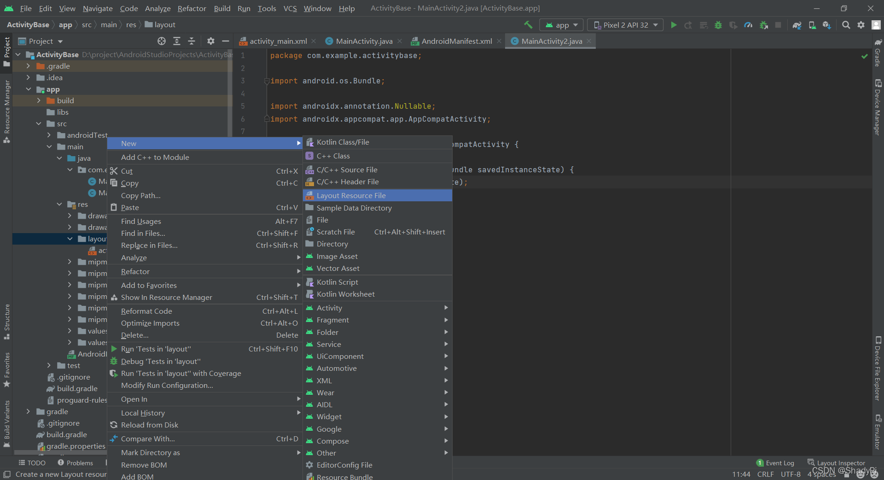Click the res breadcrumb in navigation bar
This screenshot has width=884, height=480.
[x=131, y=25]
